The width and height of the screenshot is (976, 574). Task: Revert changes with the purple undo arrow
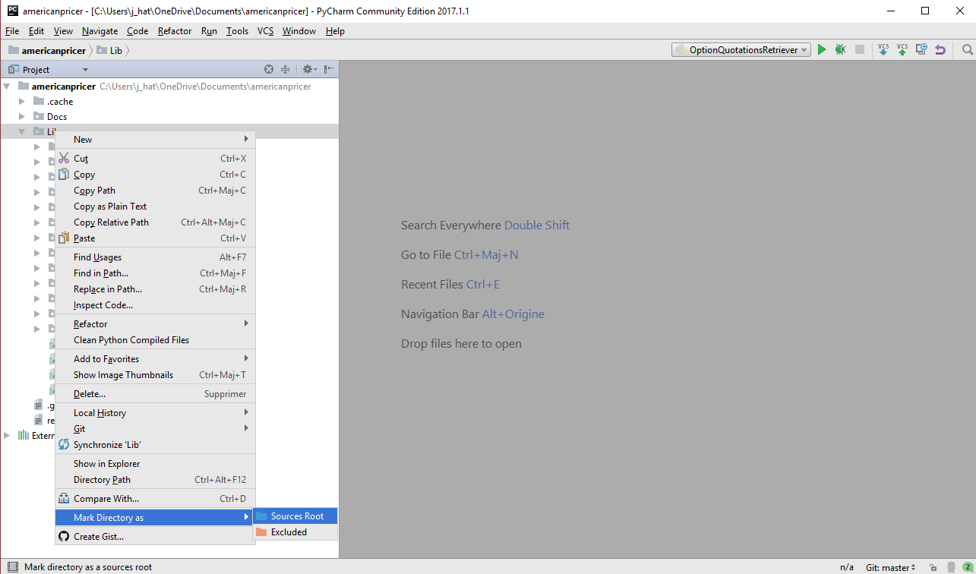point(940,49)
